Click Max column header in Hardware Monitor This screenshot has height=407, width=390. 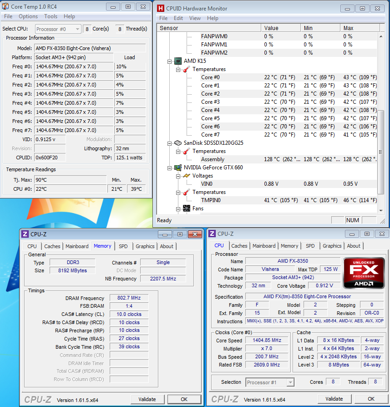pos(360,28)
